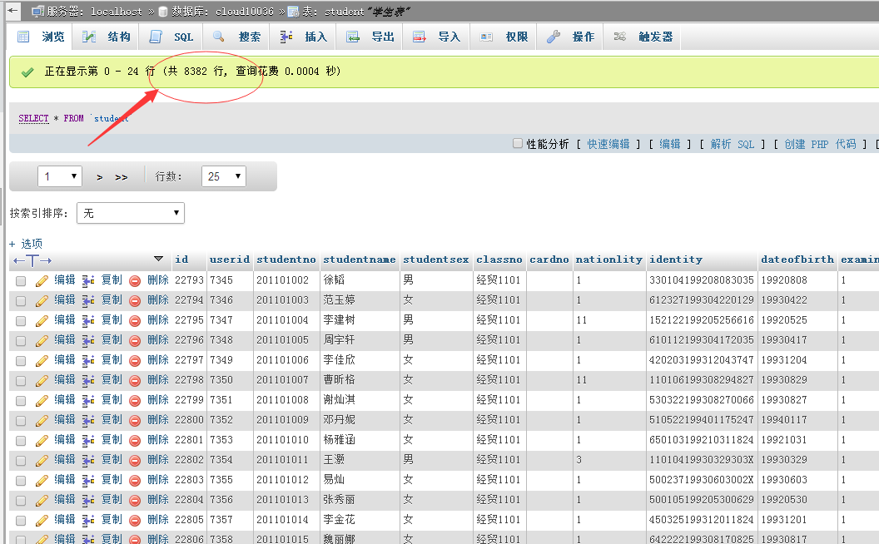879x544 pixels.
Task: Click the 创建 PHP 代码 link
Action: pos(820,144)
